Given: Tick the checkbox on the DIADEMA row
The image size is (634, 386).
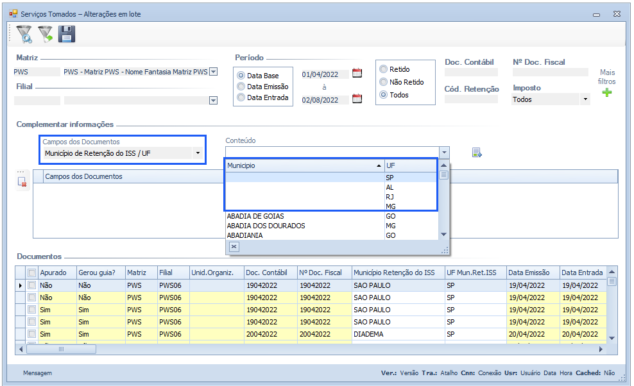Looking at the screenshot, I should click(31, 334).
